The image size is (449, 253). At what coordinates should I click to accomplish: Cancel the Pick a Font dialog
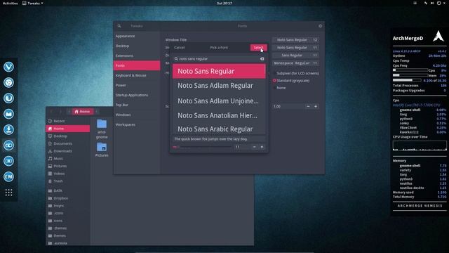180,48
